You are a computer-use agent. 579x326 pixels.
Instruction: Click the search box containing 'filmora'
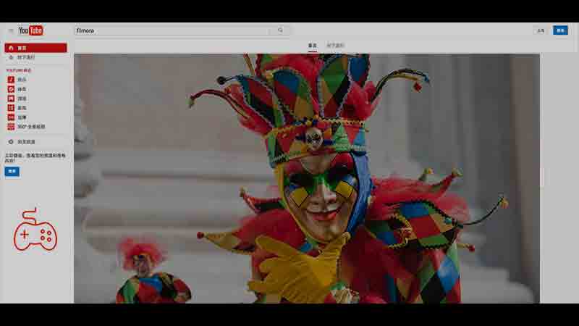click(173, 30)
